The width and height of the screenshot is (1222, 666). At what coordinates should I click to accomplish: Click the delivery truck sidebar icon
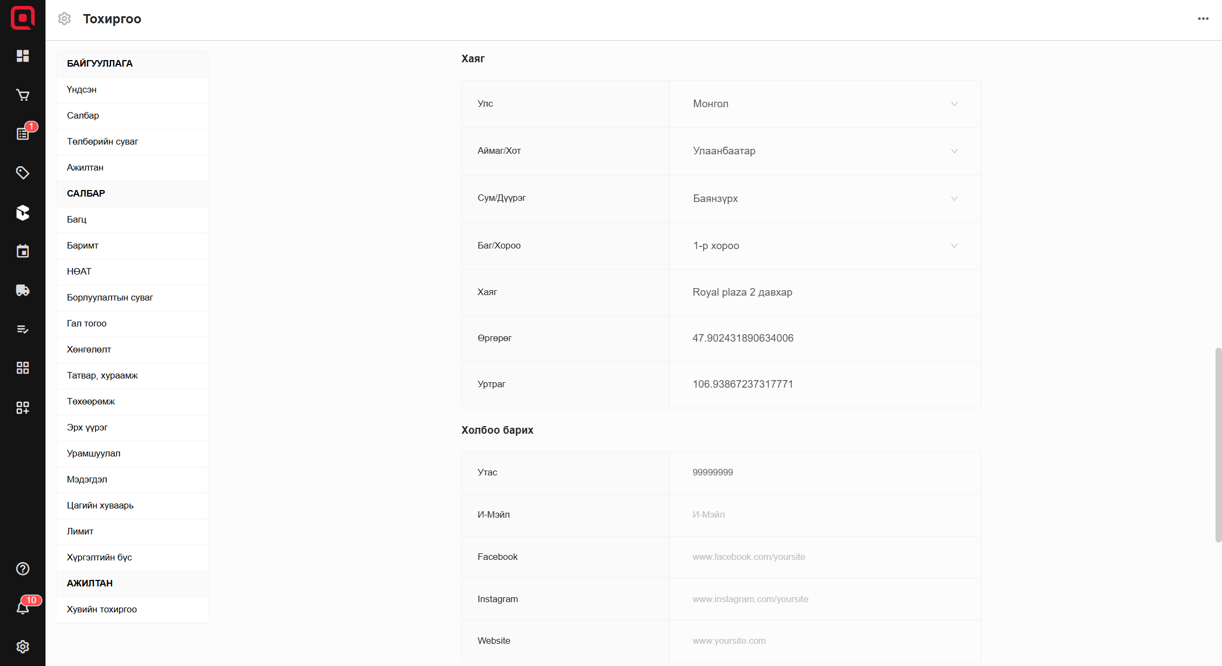(23, 290)
